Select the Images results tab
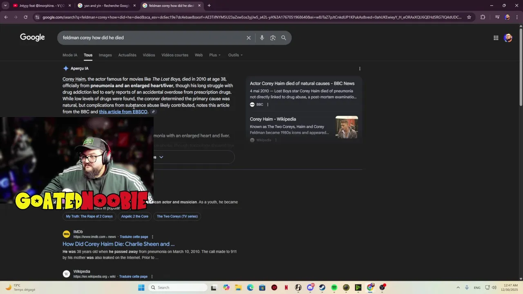The image size is (523, 294). pyautogui.click(x=105, y=55)
